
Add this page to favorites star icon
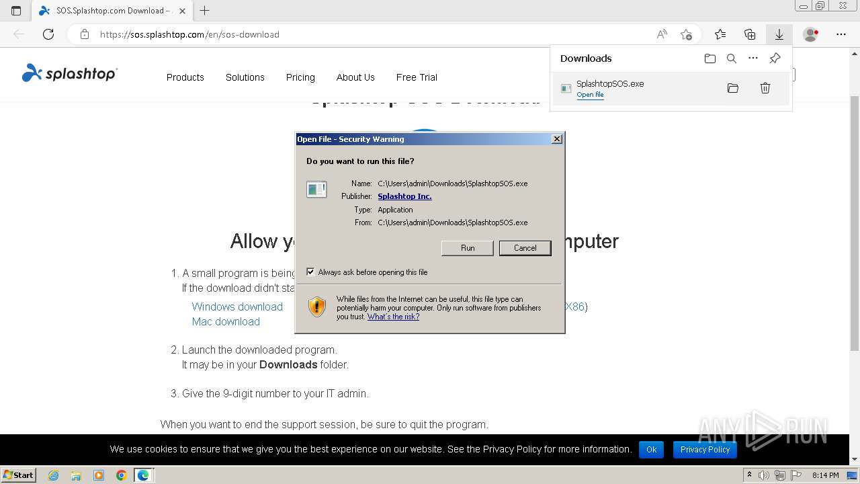point(686,34)
